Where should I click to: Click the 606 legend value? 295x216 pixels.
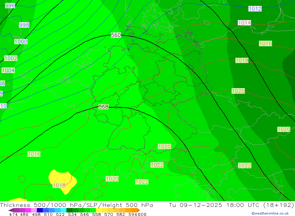[142, 214]
